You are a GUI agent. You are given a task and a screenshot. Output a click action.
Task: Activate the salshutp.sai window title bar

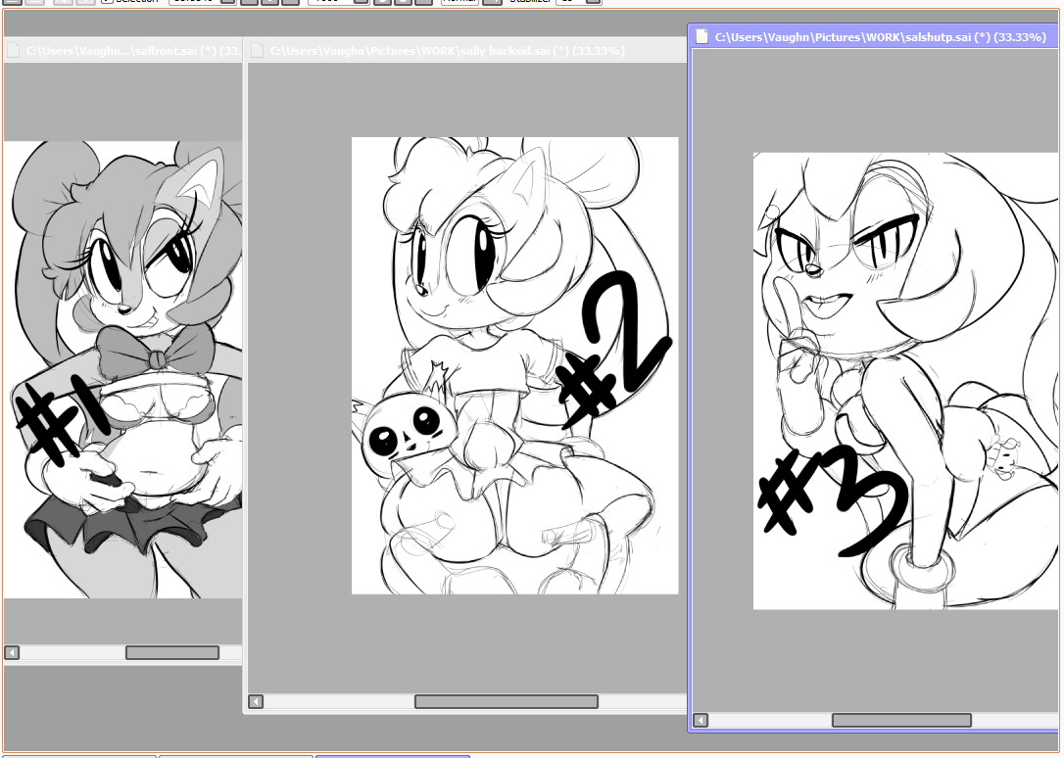pos(874,36)
